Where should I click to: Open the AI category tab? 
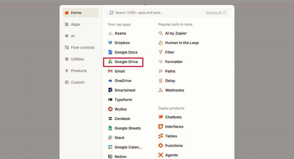[x=73, y=36]
